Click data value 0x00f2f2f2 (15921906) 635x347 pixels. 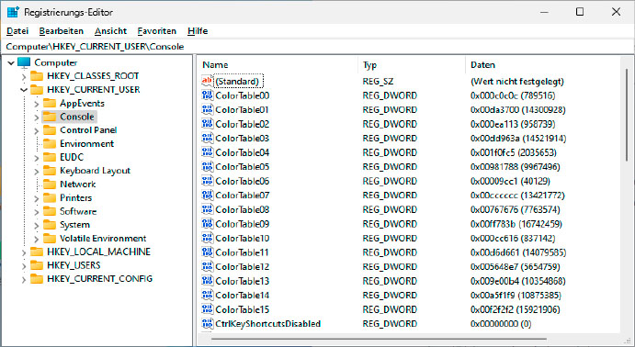pos(516,309)
